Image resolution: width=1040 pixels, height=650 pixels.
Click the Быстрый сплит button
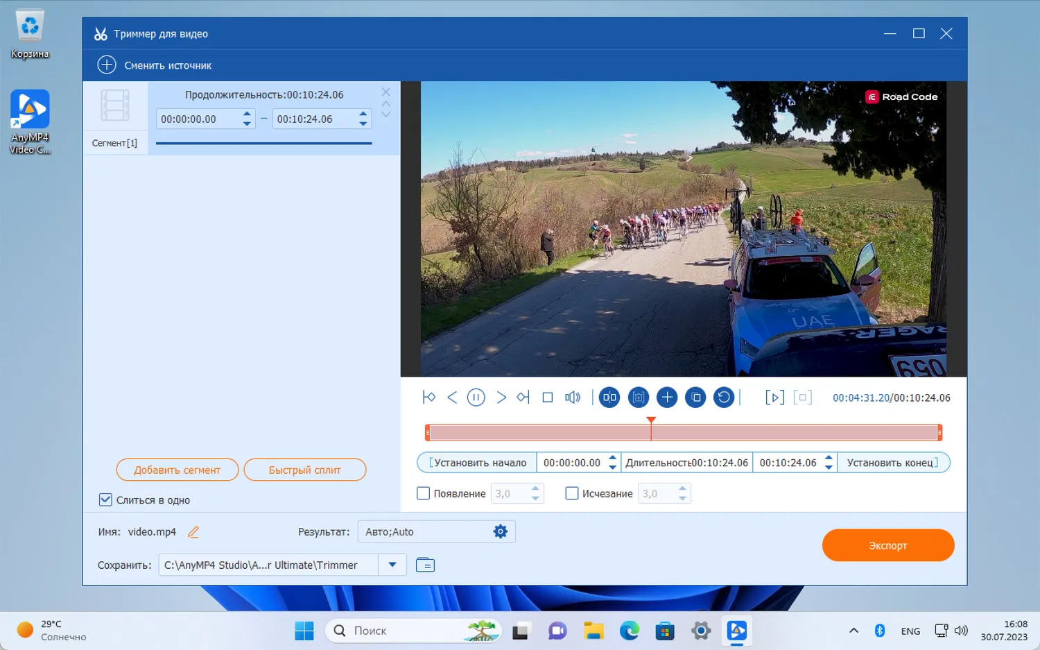(x=305, y=470)
